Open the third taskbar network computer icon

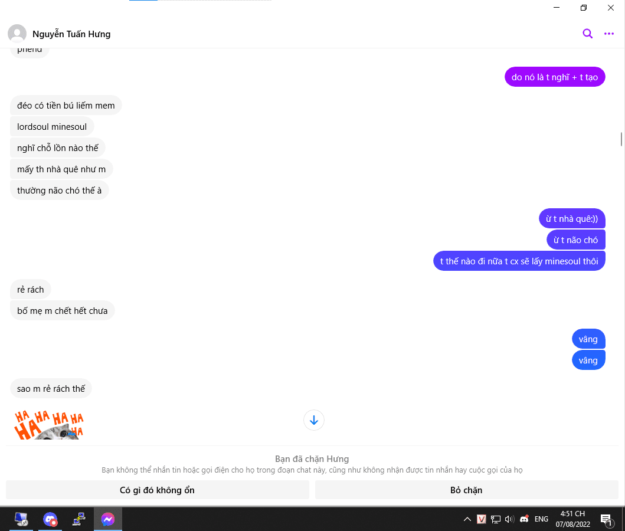[x=79, y=519]
